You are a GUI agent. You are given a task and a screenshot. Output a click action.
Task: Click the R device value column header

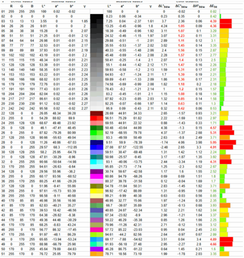11,6
